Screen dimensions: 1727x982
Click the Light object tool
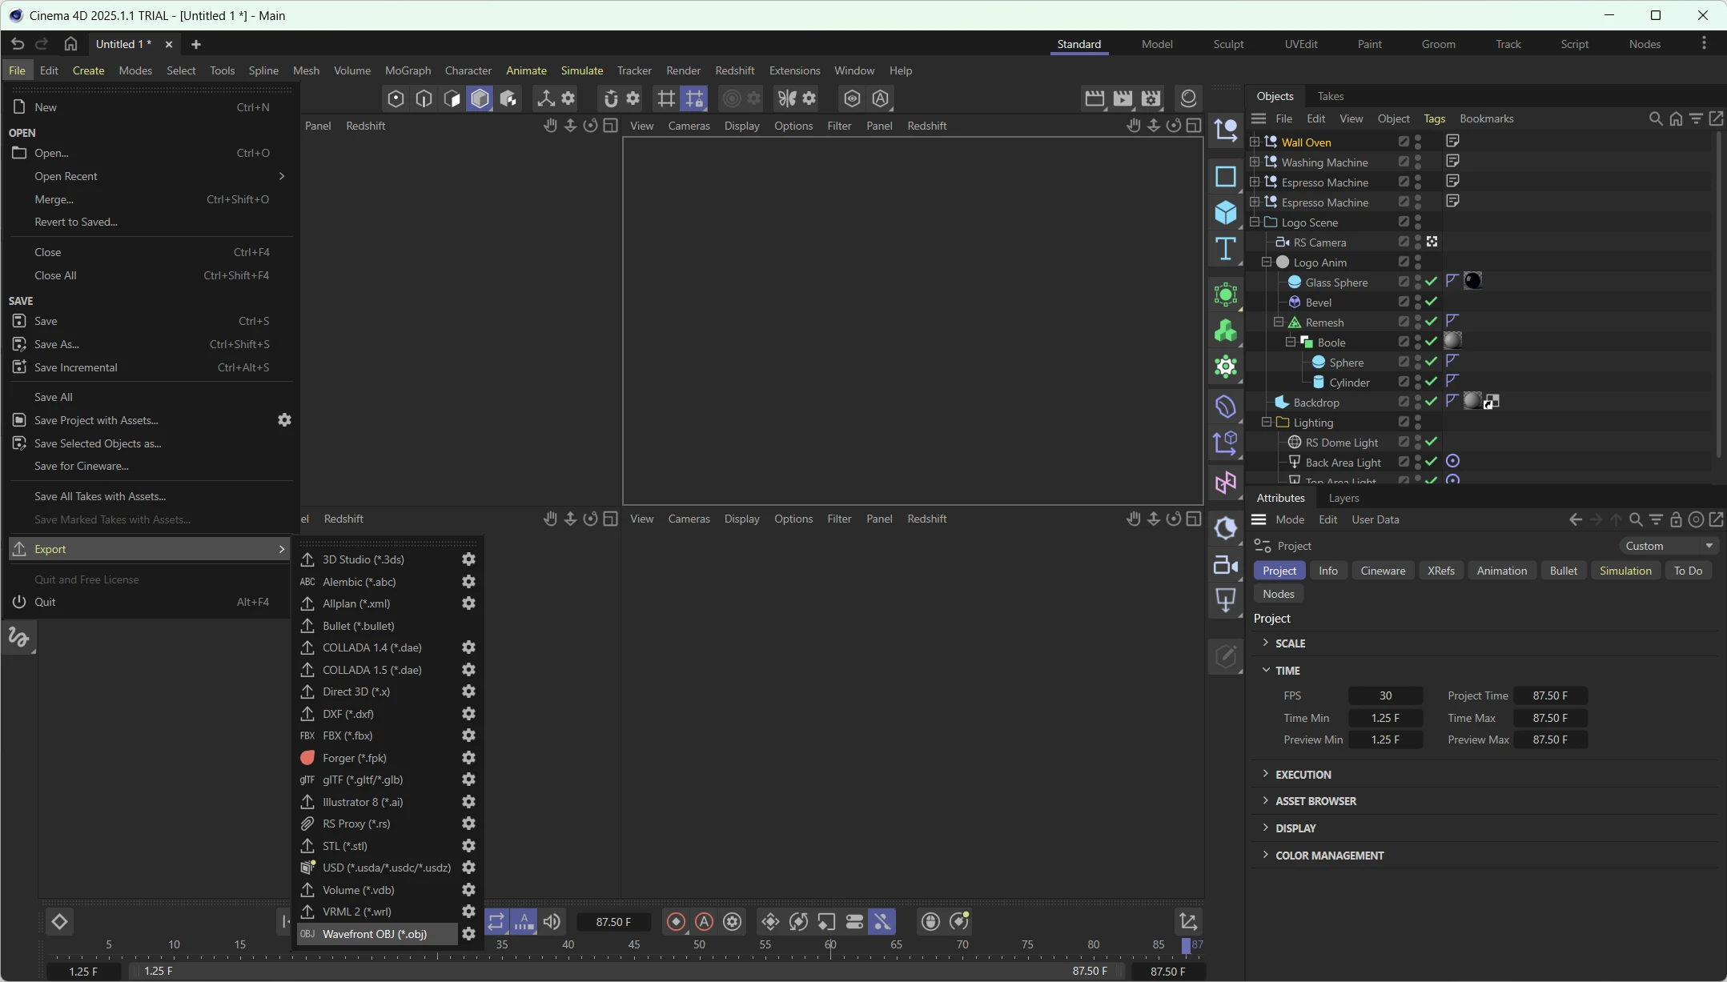(1226, 600)
